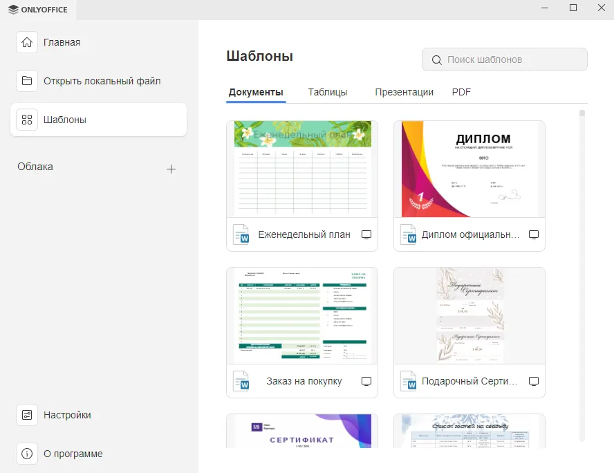Open the Диплом template thumbnail
The height and width of the screenshot is (473, 614).
coord(469,169)
